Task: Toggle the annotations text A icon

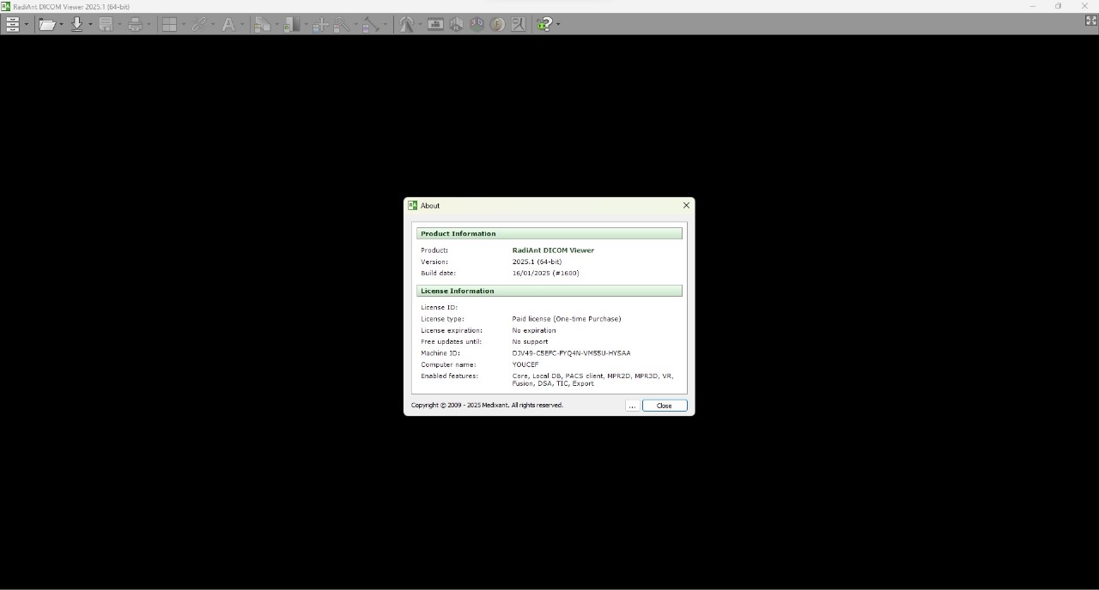Action: 228,24
